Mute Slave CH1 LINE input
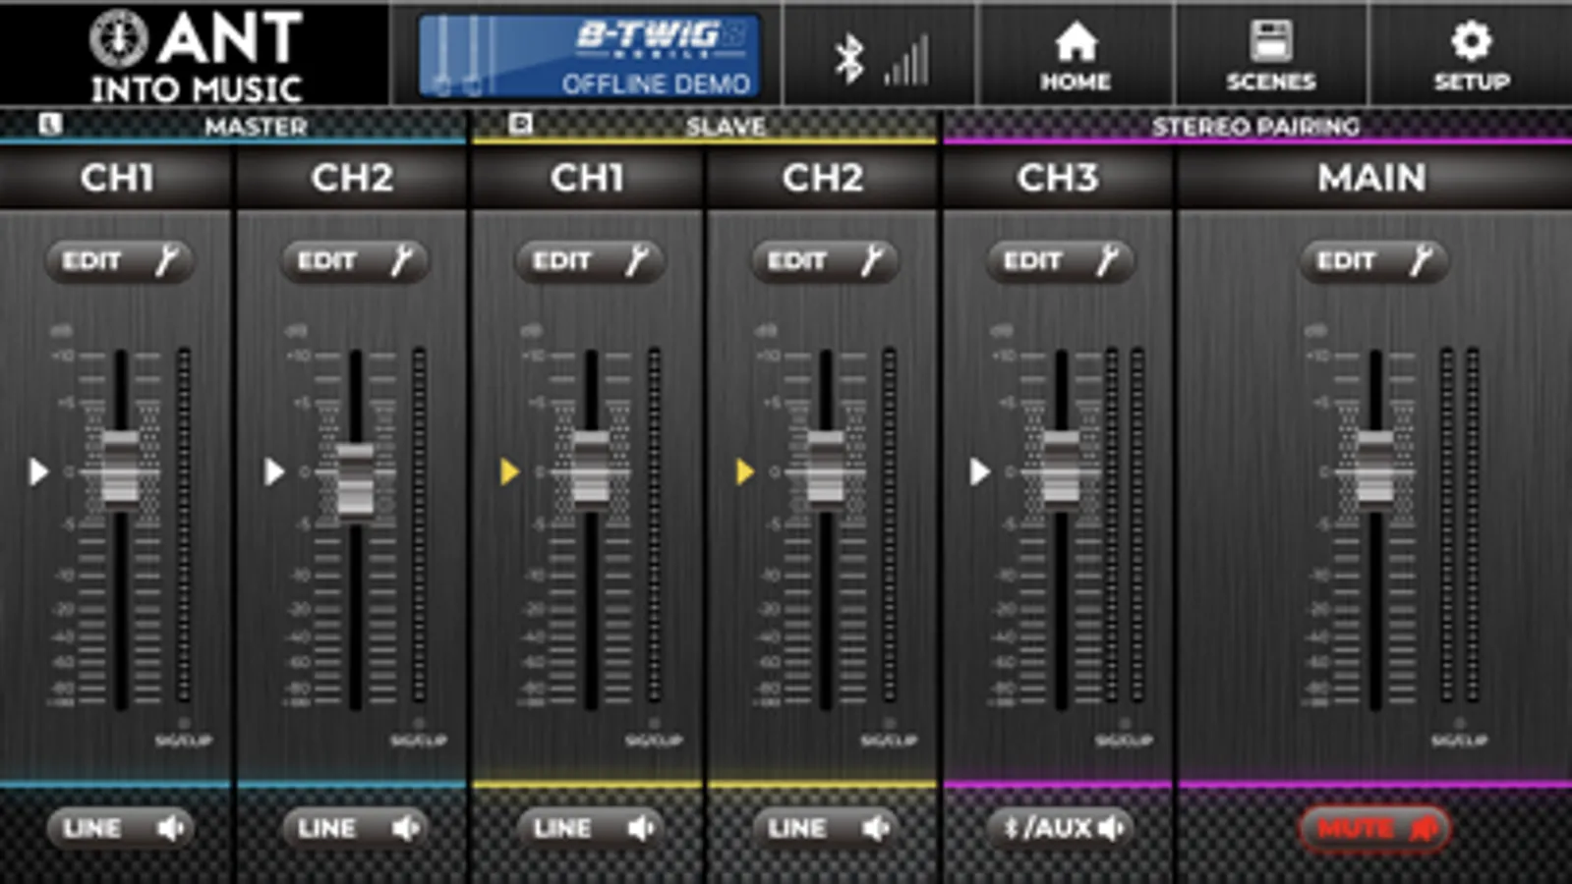 590,828
